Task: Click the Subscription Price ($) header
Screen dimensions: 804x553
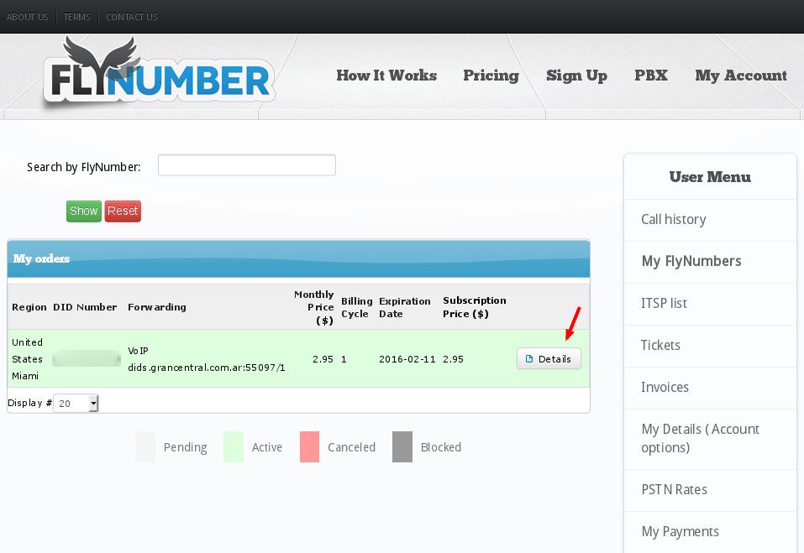Action: tap(475, 307)
